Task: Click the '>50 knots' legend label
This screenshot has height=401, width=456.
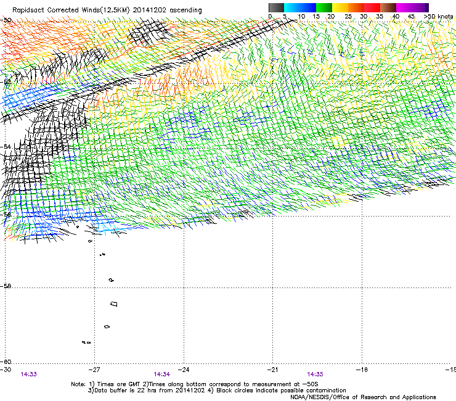Action: tap(438, 17)
